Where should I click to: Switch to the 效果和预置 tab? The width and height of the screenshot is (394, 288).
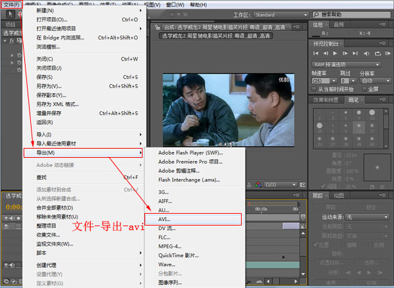[326, 100]
